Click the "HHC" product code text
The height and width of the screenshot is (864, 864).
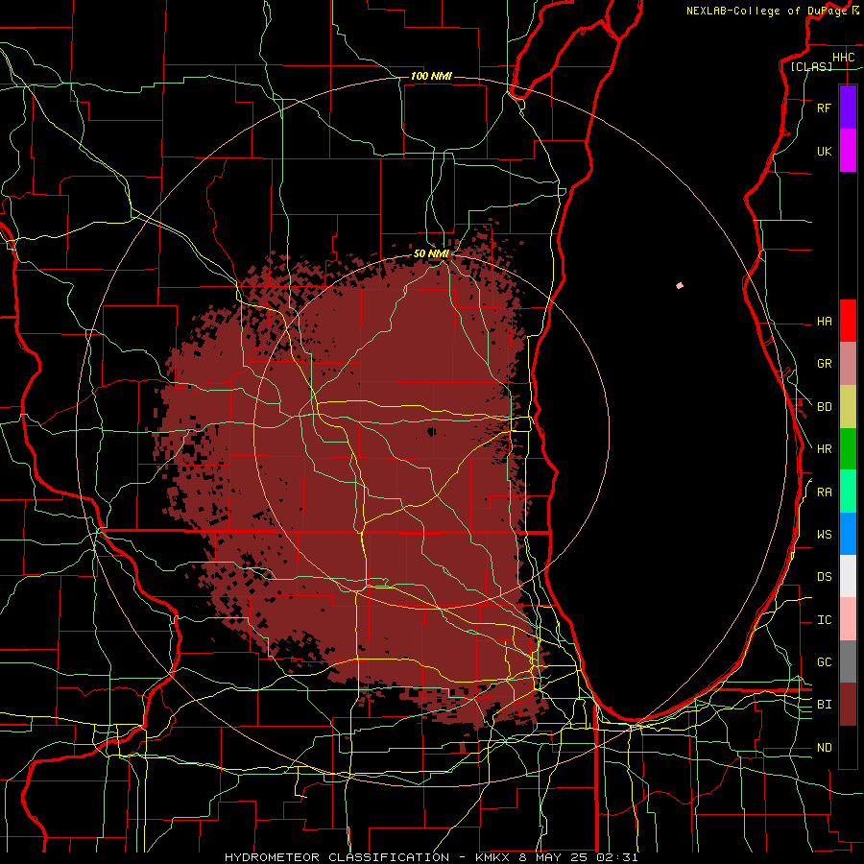point(843,58)
